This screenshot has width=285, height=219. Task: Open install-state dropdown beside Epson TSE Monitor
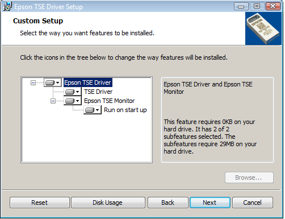tap(73, 101)
